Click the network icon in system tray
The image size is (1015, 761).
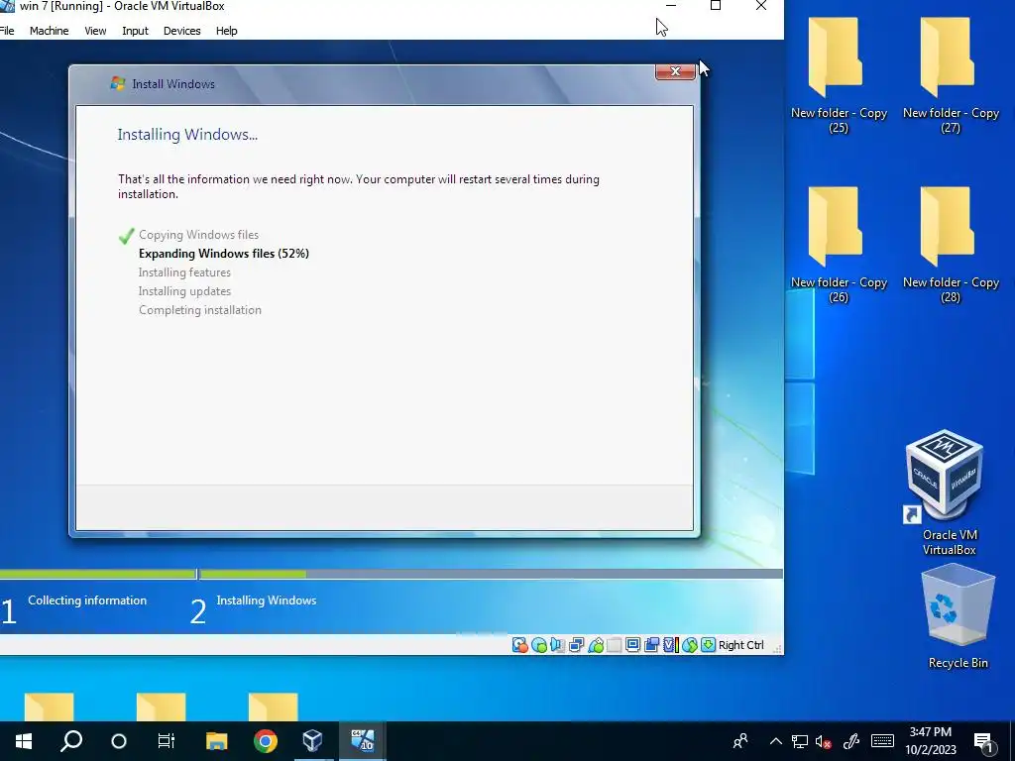point(800,741)
